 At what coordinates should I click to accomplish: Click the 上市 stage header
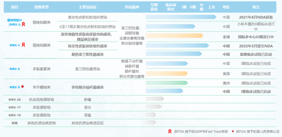[212, 7]
